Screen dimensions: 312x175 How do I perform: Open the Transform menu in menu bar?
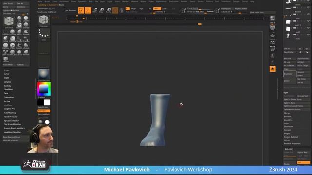point(226,1)
